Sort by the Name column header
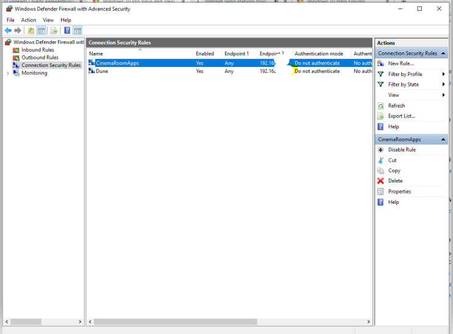The image size is (453, 334). coord(140,54)
